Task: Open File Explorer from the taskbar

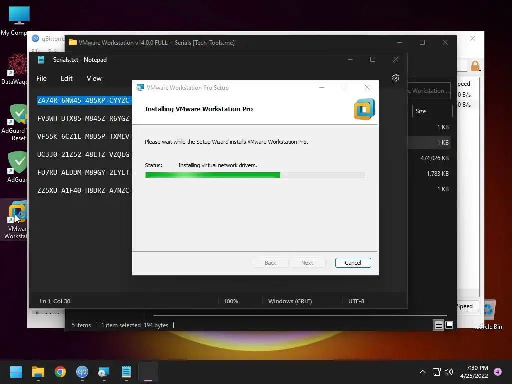Action: [x=38, y=372]
